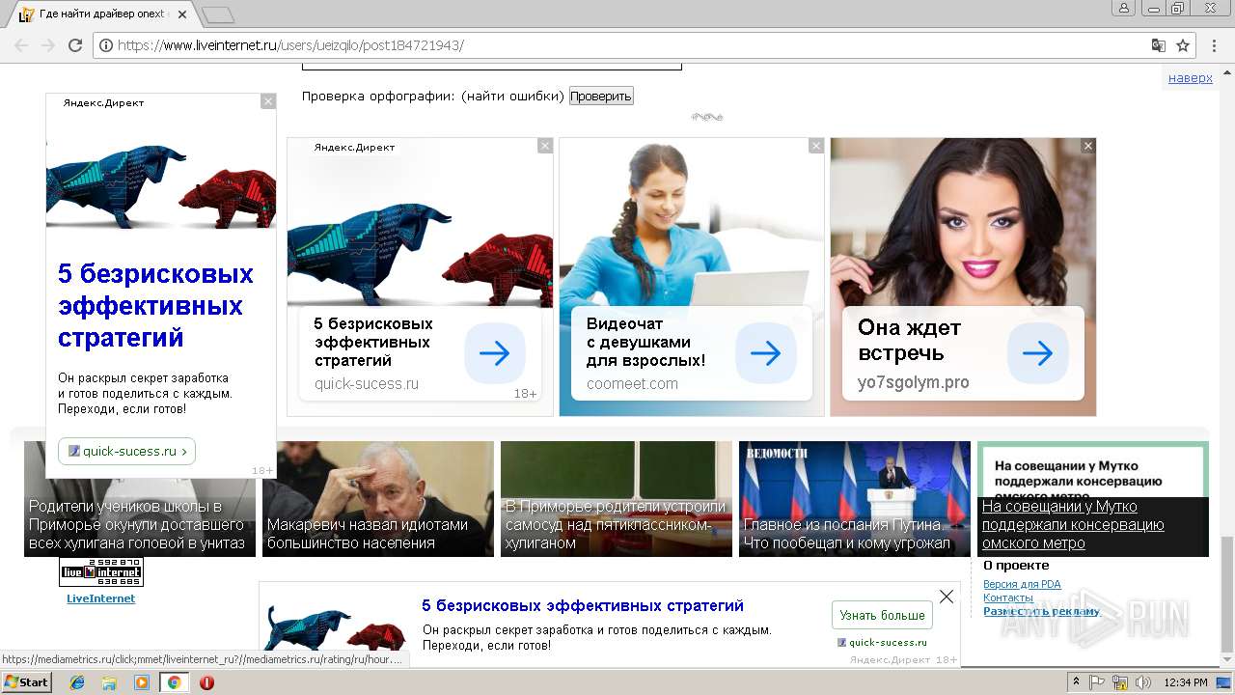Click the site info icon in address bar
Screen dimensions: 1235x695
[x=106, y=45]
